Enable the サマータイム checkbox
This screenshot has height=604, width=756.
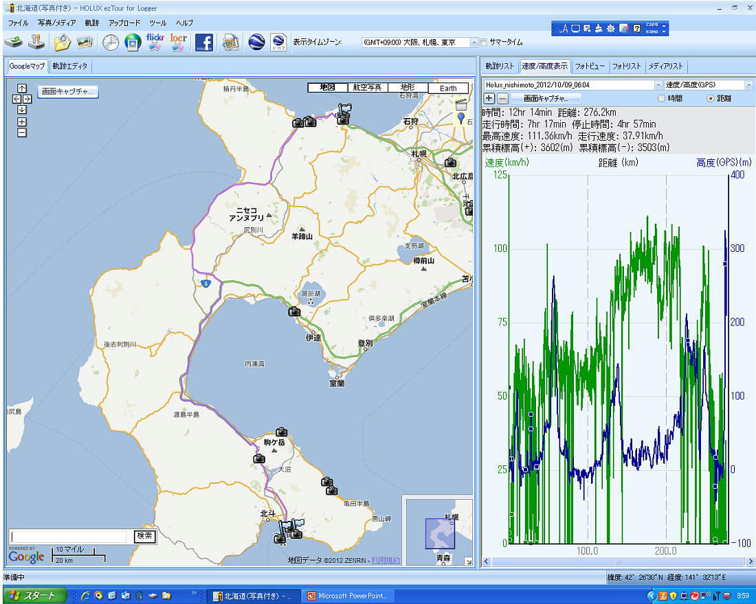pos(483,43)
